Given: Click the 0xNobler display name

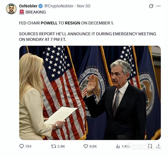Looking at the screenshot, I should pos(28,6).
